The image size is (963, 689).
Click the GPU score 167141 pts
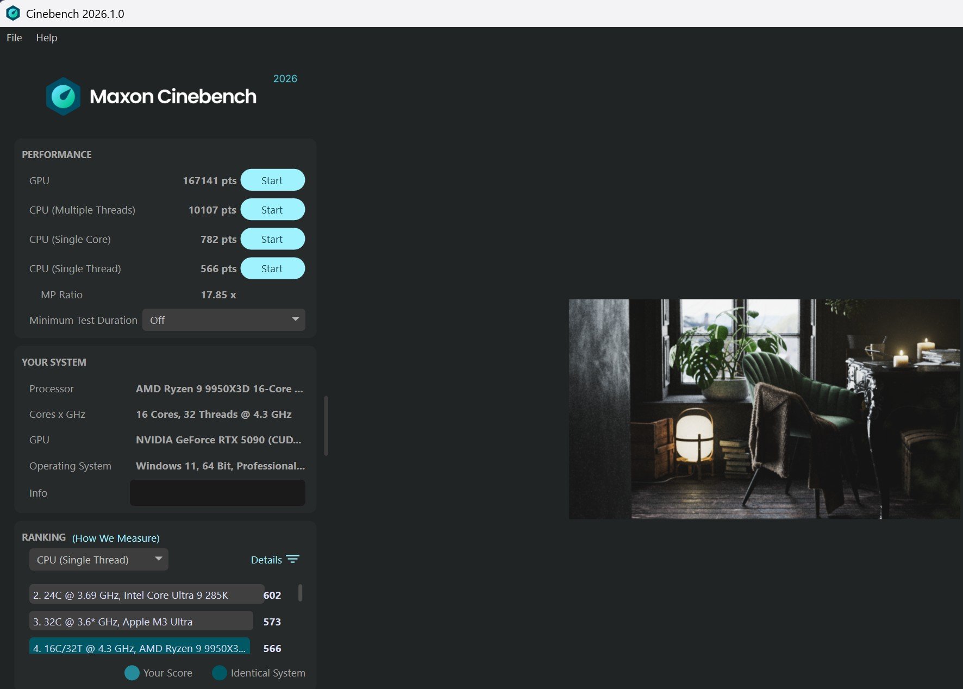click(x=210, y=180)
